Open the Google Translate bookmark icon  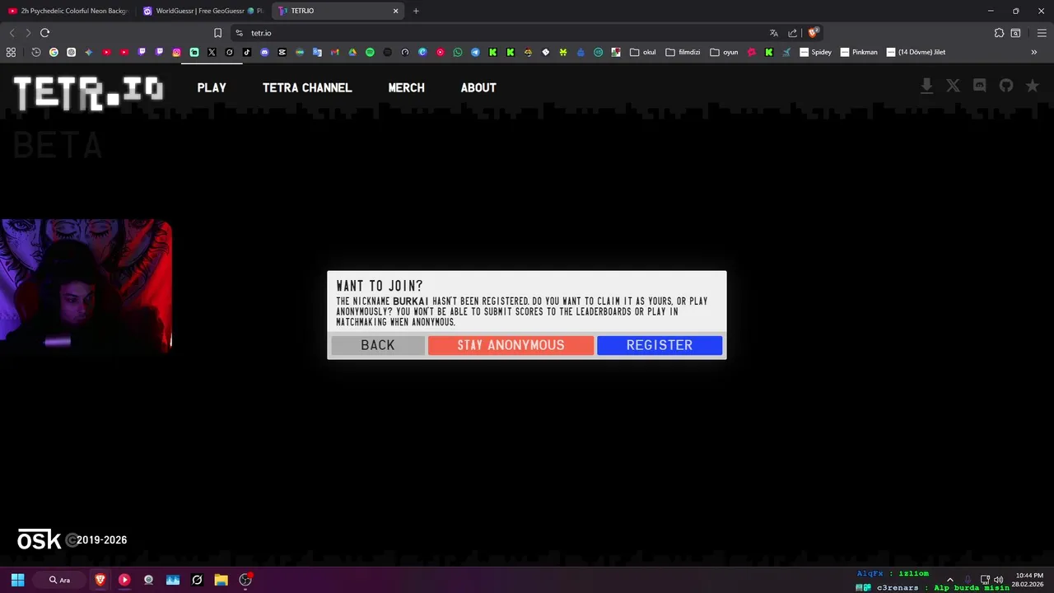coord(317,52)
